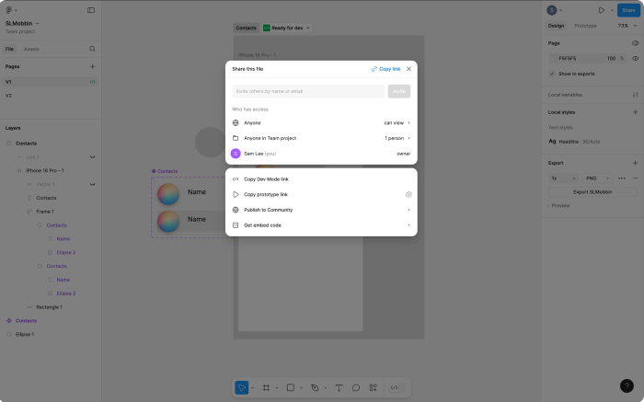Open export scale 1x dropdown

click(x=563, y=178)
